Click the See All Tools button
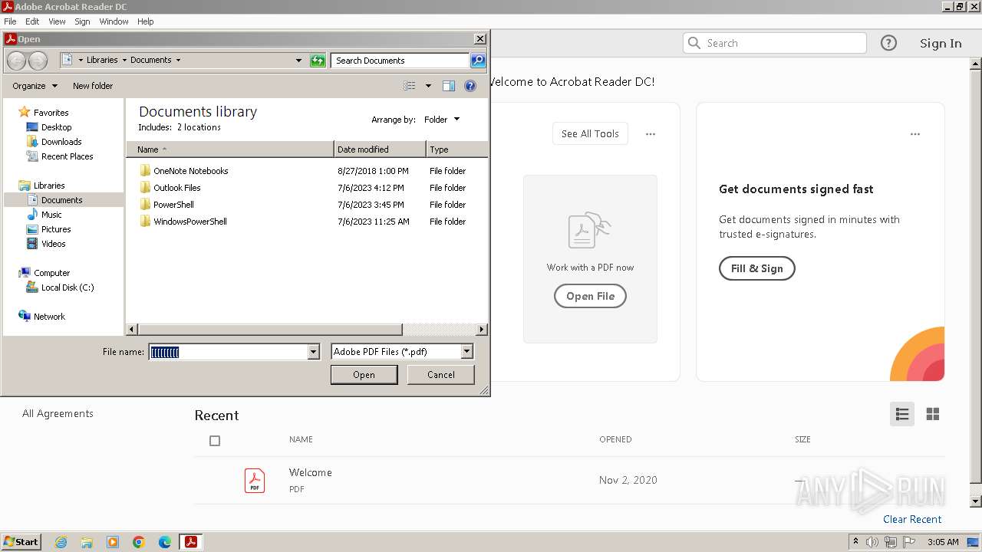 [590, 133]
